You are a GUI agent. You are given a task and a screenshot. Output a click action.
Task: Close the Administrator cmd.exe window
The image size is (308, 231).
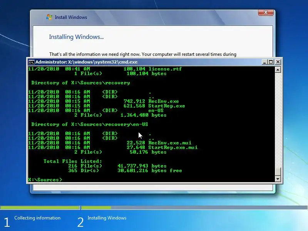click(x=278, y=62)
